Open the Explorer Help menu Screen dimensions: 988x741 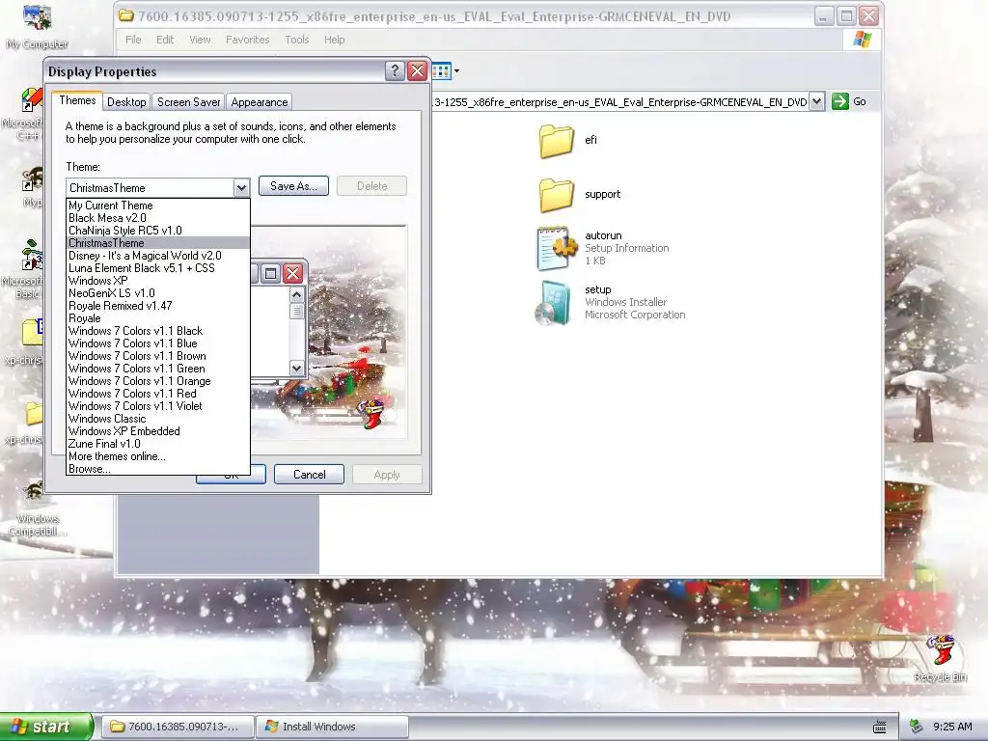point(335,40)
